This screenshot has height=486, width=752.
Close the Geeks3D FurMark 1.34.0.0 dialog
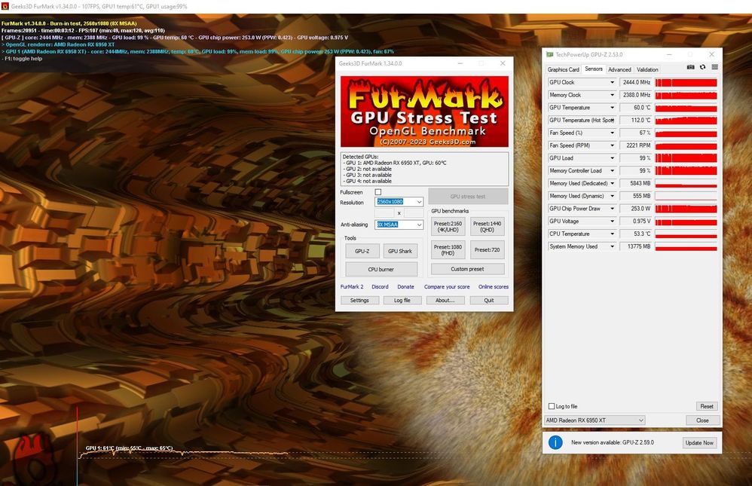[502, 63]
